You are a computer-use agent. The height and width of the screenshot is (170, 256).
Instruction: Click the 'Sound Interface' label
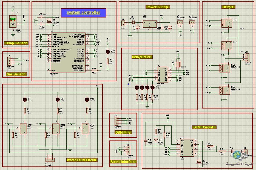(123, 162)
